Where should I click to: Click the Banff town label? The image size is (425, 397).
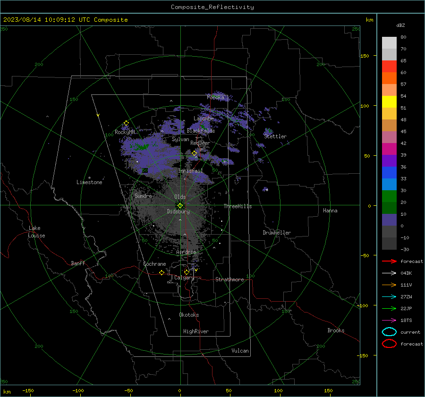coord(78,263)
